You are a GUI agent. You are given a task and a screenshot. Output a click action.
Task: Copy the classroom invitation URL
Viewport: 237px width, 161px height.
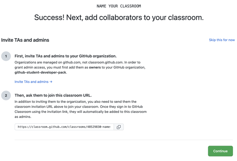[x=118, y=127]
